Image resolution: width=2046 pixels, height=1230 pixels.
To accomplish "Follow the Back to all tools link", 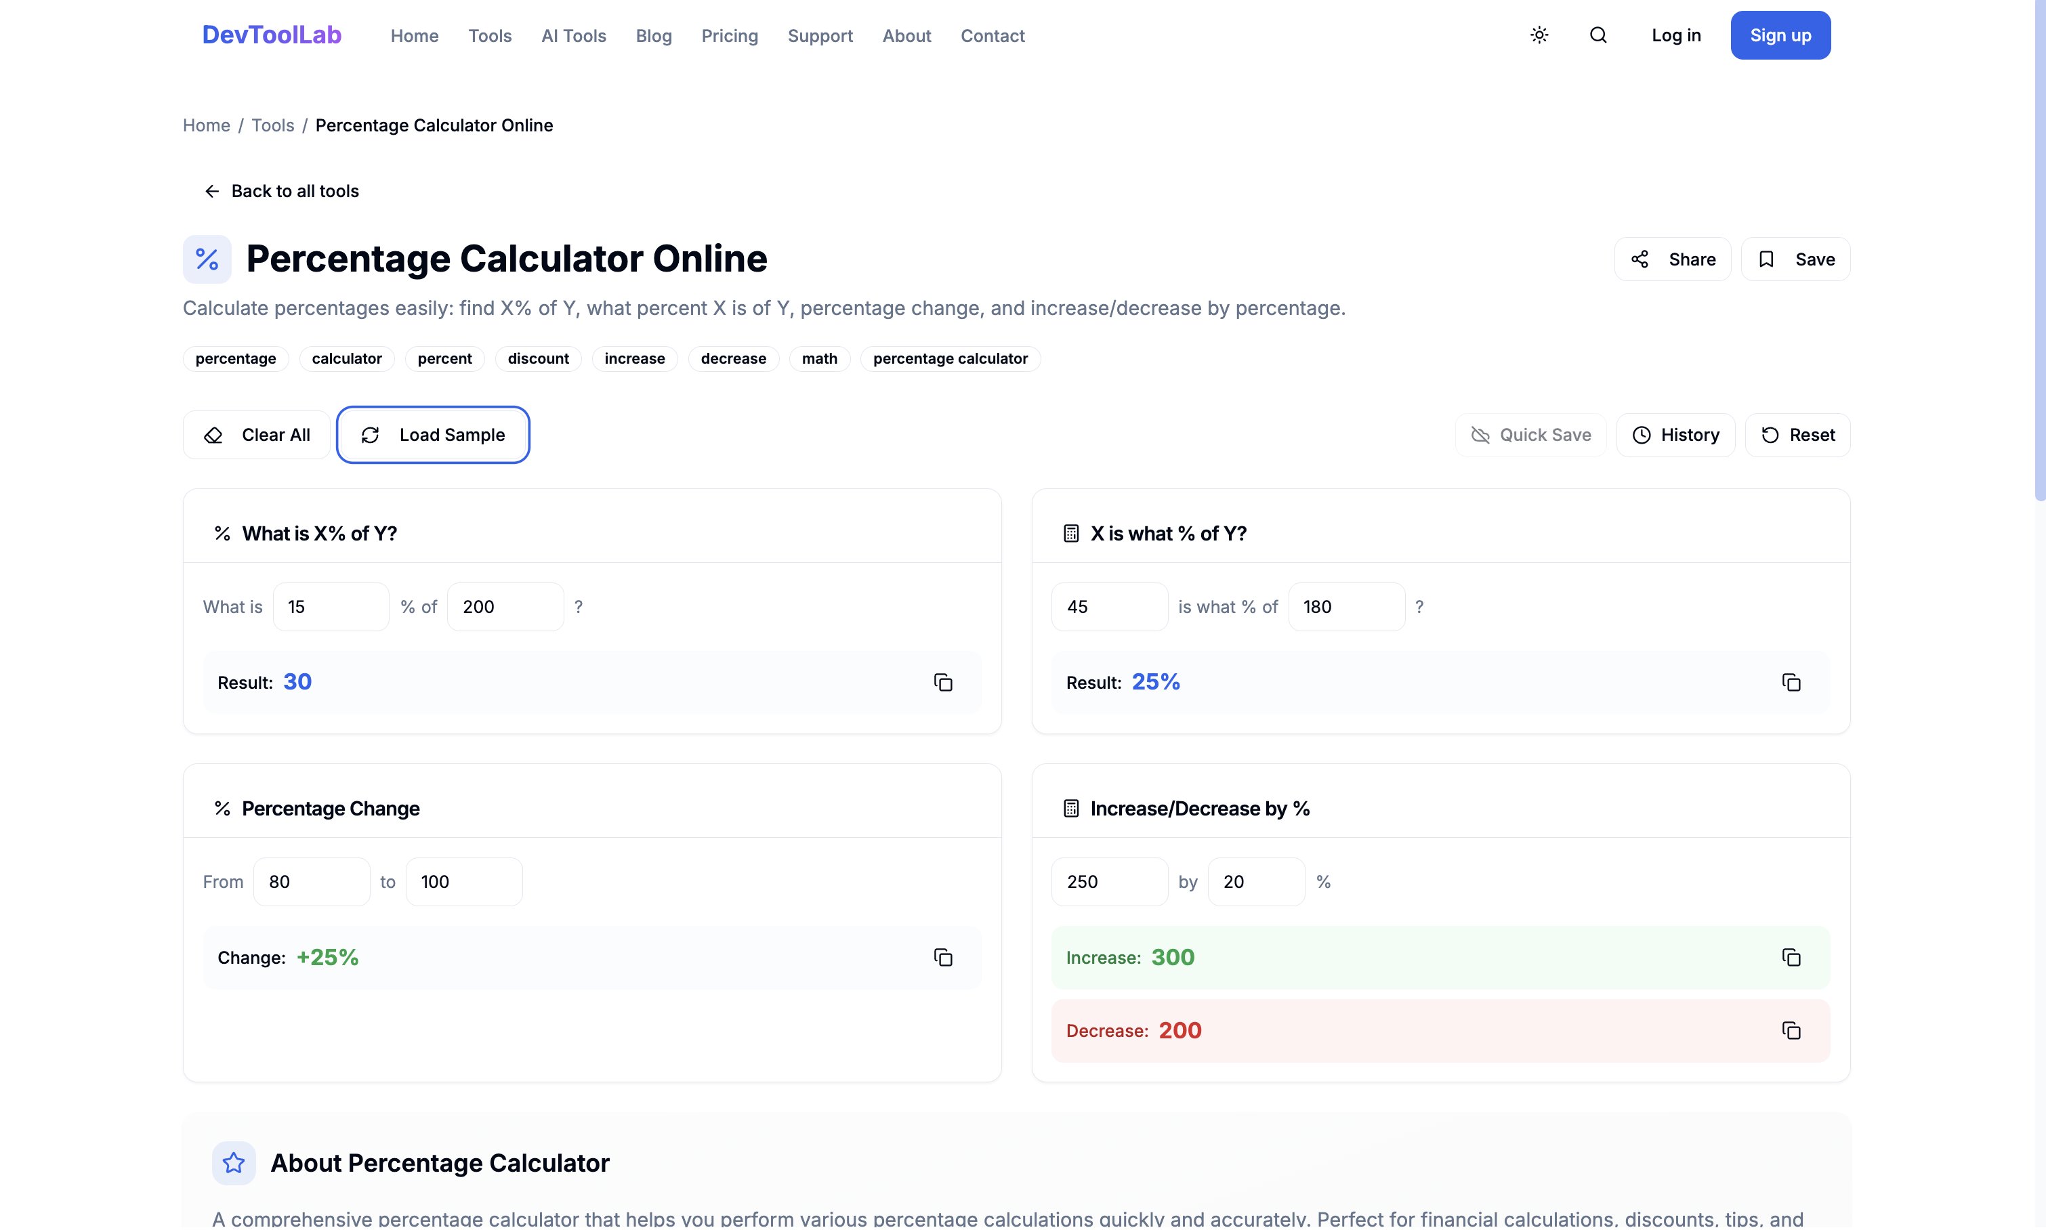I will [281, 192].
